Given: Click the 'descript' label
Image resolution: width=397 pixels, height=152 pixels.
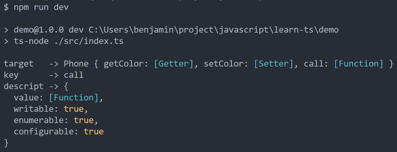Looking at the screenshot, I should [24, 86].
